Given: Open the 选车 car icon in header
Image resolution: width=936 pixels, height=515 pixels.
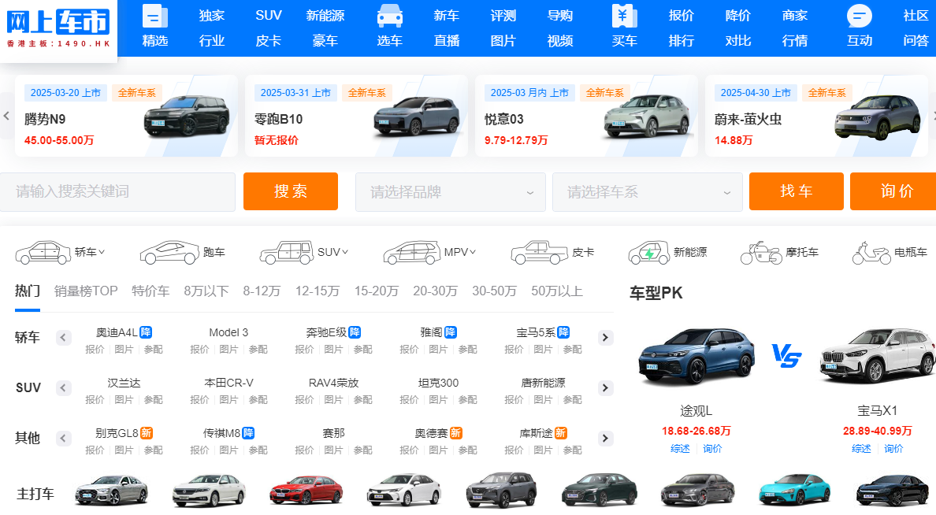Looking at the screenshot, I should click(x=390, y=16).
